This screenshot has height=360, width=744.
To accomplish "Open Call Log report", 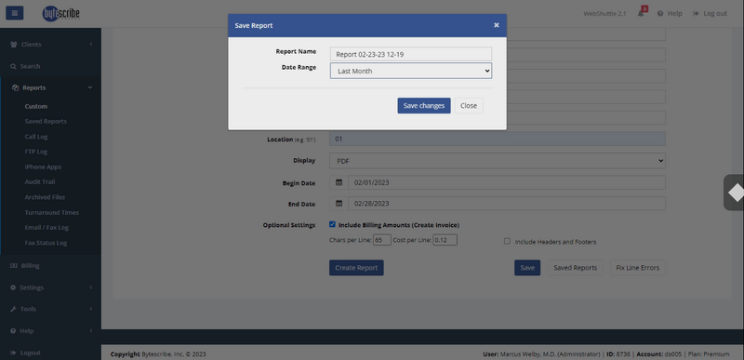I will tap(36, 137).
